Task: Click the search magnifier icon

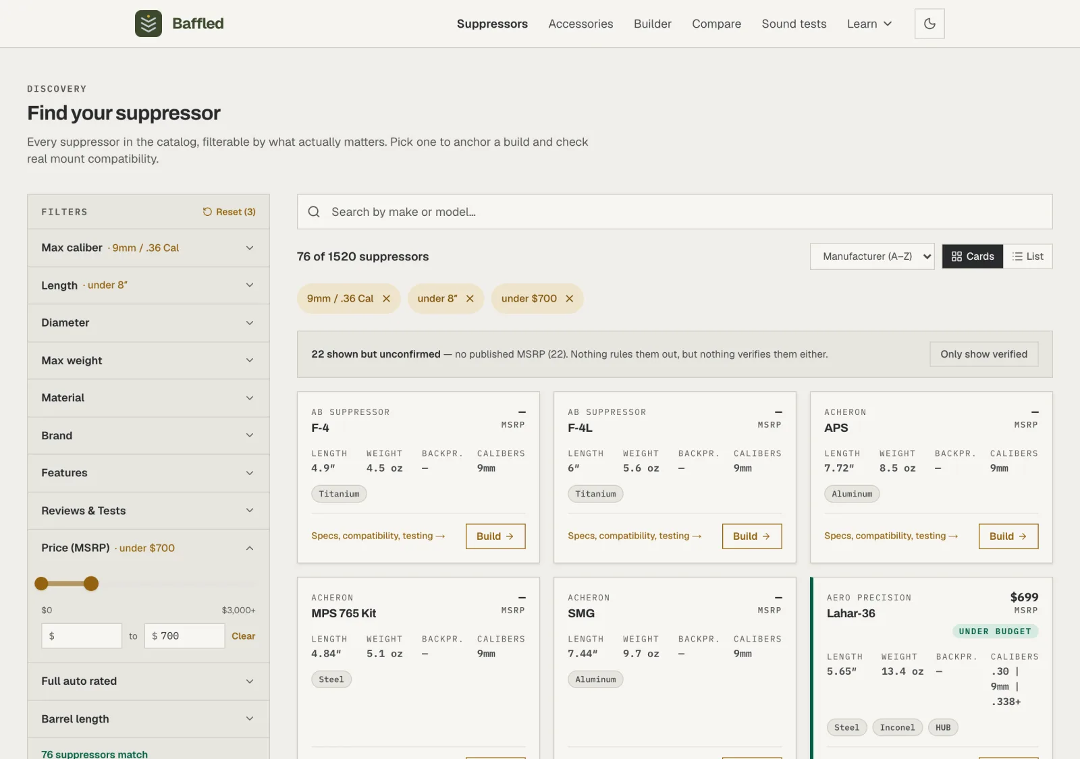Action: (x=314, y=212)
